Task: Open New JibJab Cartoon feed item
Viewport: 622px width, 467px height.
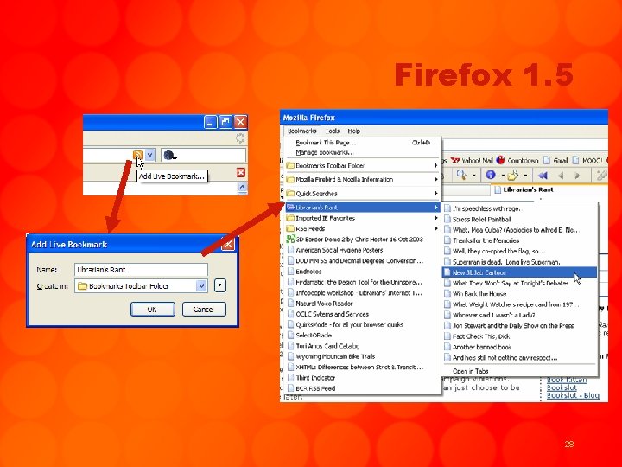Action: coord(520,272)
